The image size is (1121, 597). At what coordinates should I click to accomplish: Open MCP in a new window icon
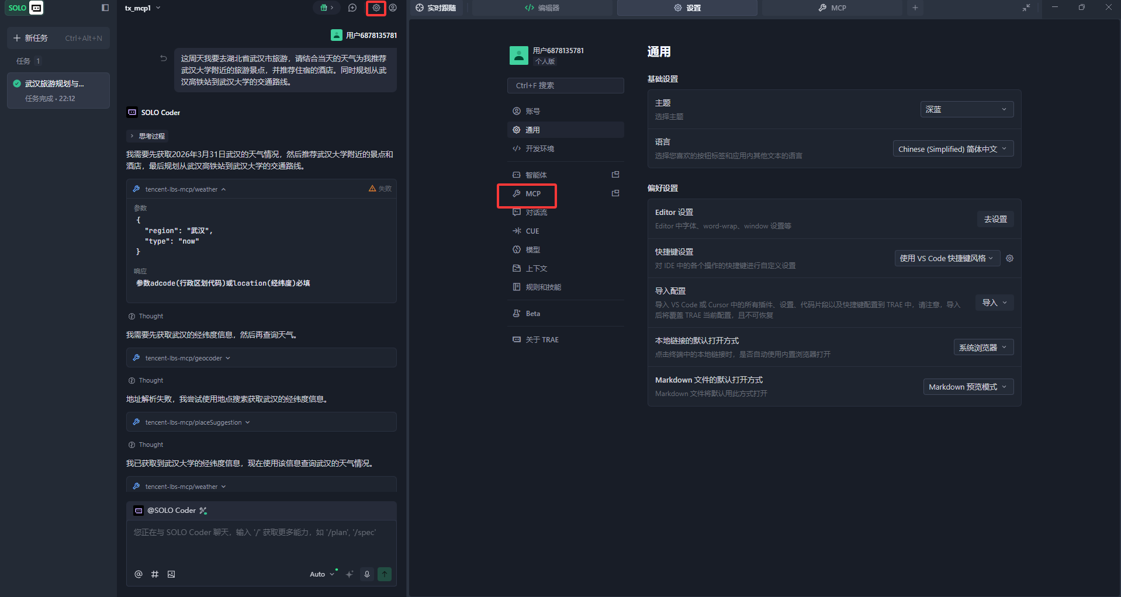(615, 193)
